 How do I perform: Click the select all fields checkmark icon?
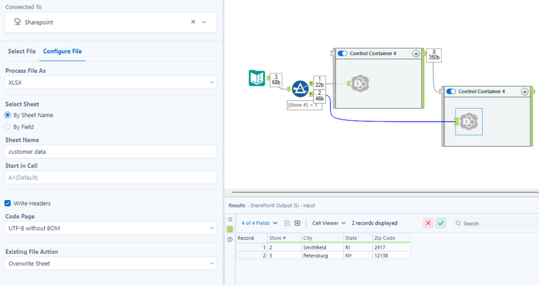[287, 223]
